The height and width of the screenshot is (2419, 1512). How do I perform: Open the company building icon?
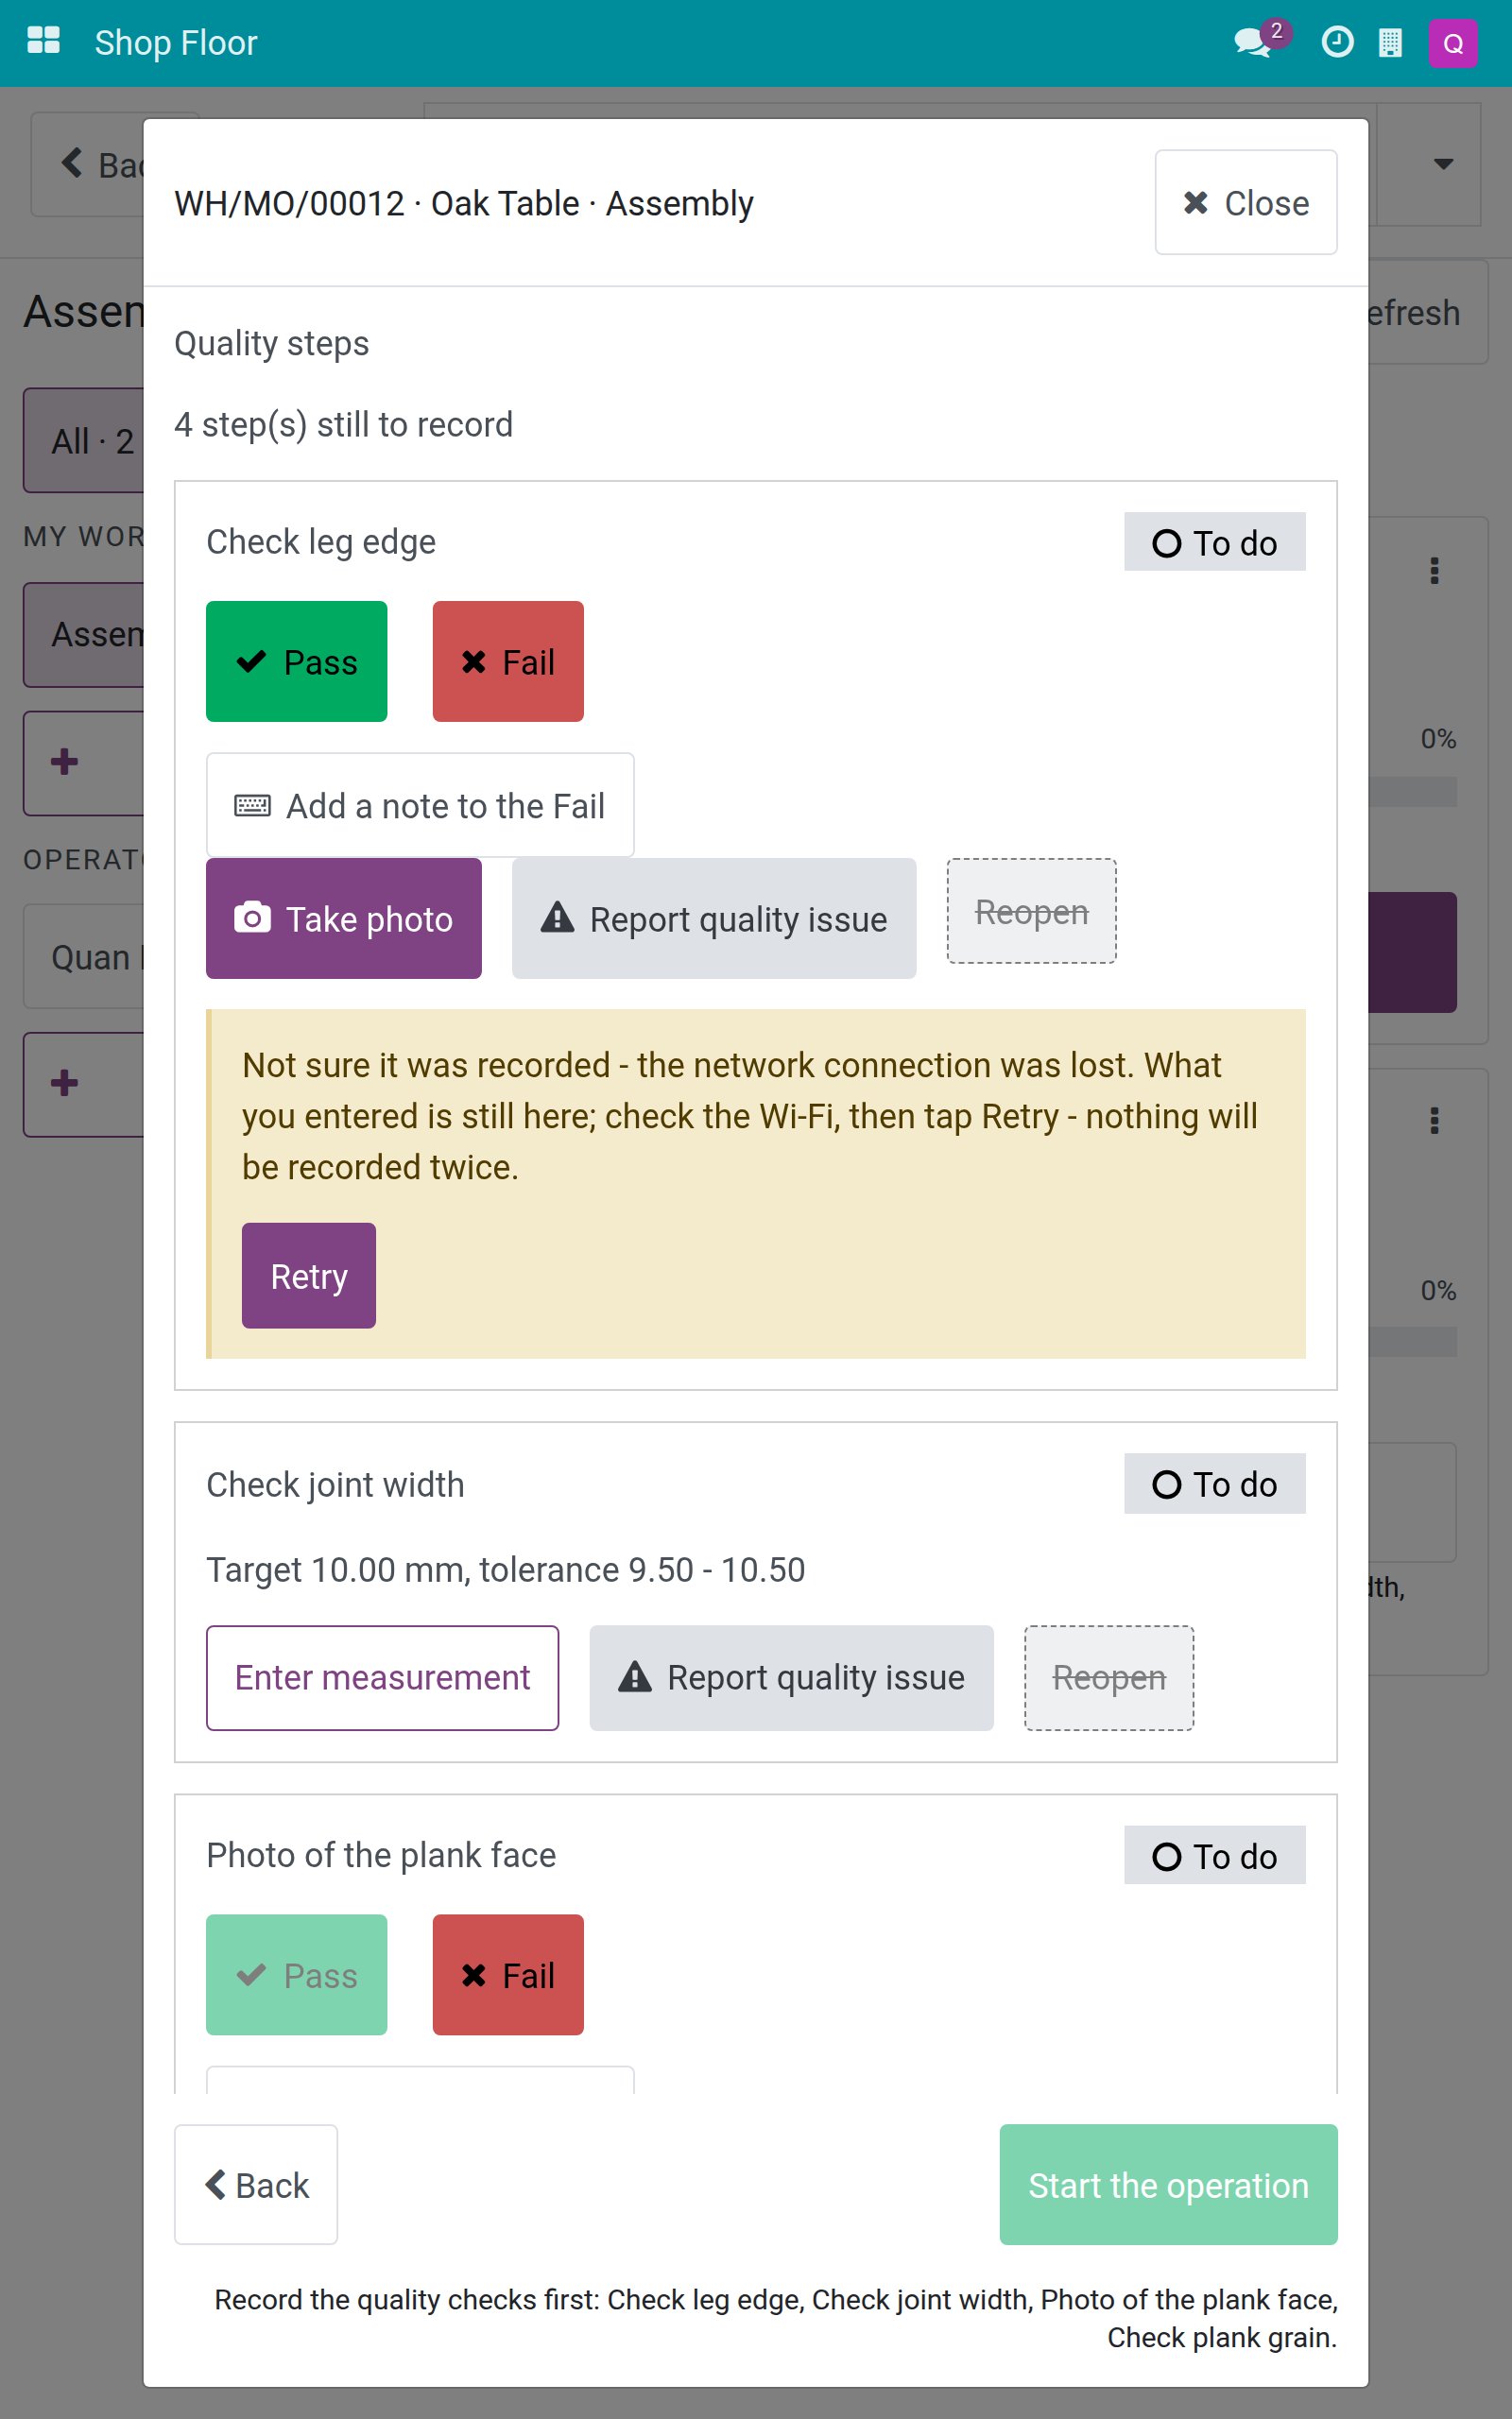click(1390, 43)
